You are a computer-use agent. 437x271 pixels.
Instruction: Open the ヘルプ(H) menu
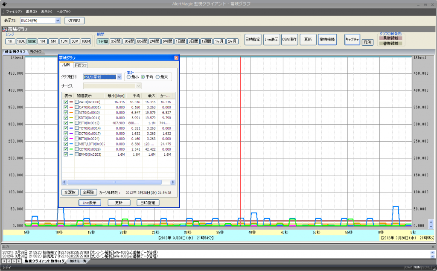point(64,12)
